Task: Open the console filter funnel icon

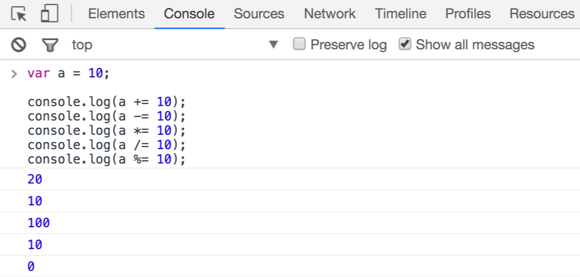Action: coord(50,45)
